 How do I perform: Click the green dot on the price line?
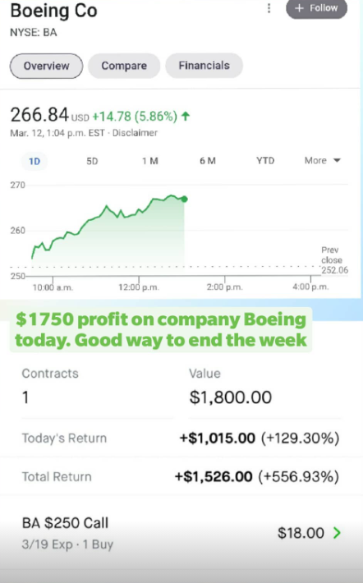coord(184,200)
